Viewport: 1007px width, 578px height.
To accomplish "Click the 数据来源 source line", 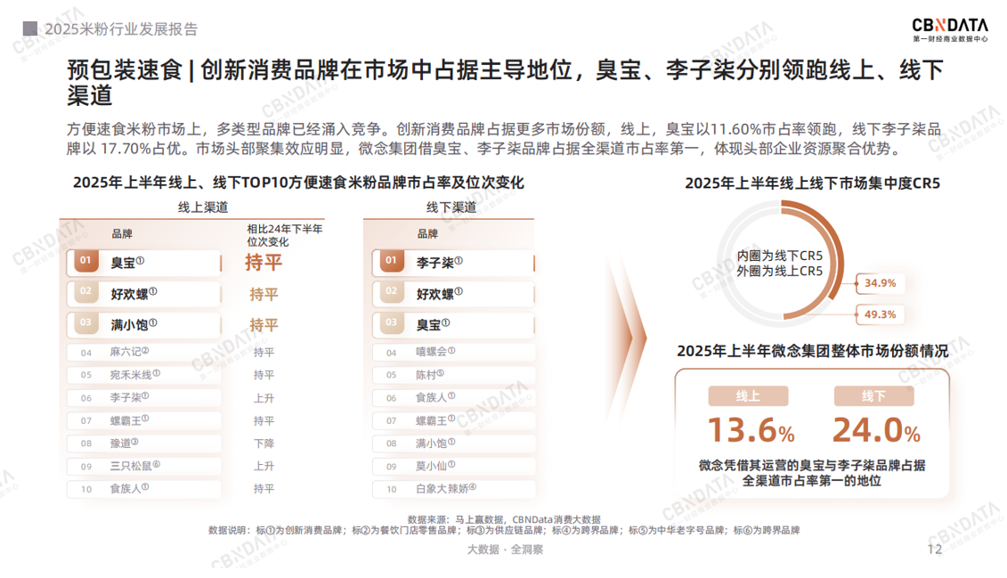I will pos(504,519).
